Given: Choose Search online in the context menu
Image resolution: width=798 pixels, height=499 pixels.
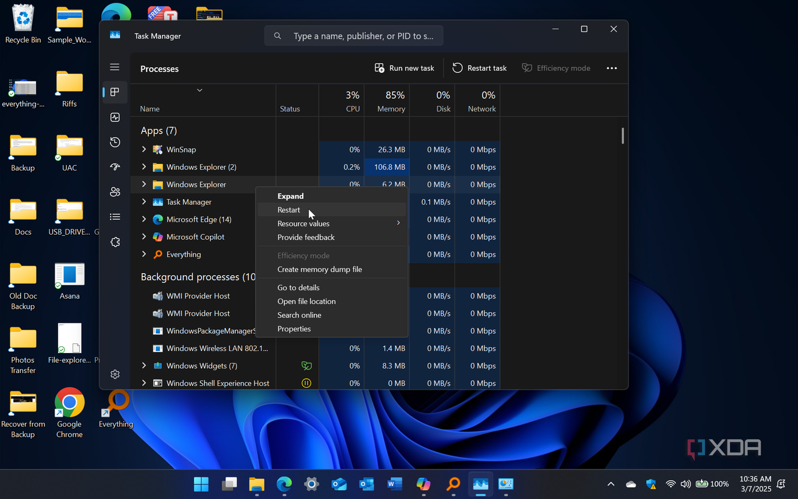Looking at the screenshot, I should (x=332, y=315).
